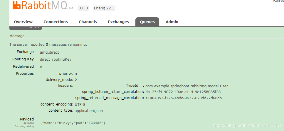The image size is (284, 131).
Task: Select the Queues tab
Action: tap(147, 22)
